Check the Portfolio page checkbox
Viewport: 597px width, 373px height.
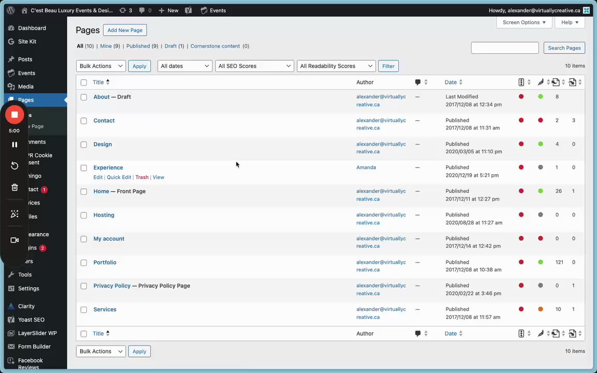[x=84, y=263]
